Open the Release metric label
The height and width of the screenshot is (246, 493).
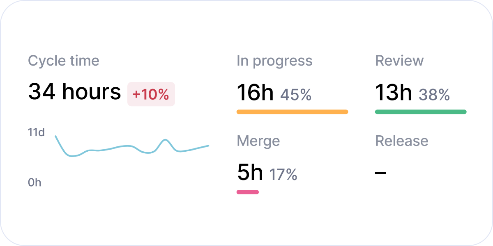tap(402, 141)
